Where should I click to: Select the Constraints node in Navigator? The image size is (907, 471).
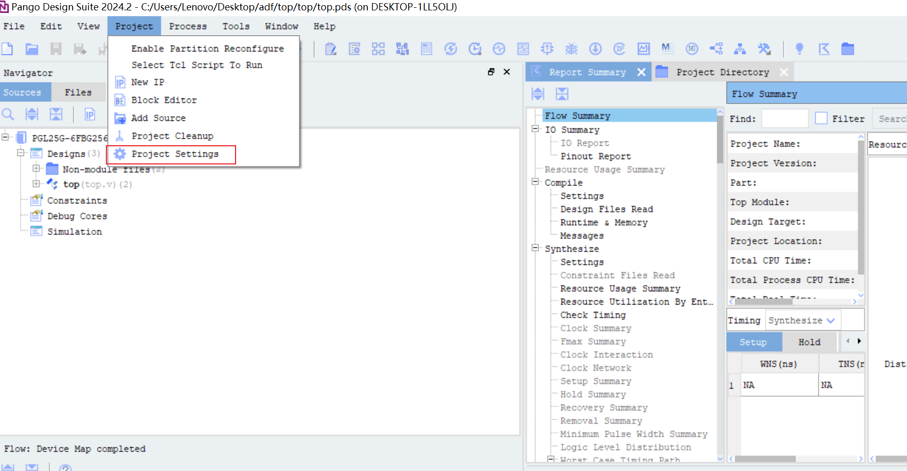(77, 200)
